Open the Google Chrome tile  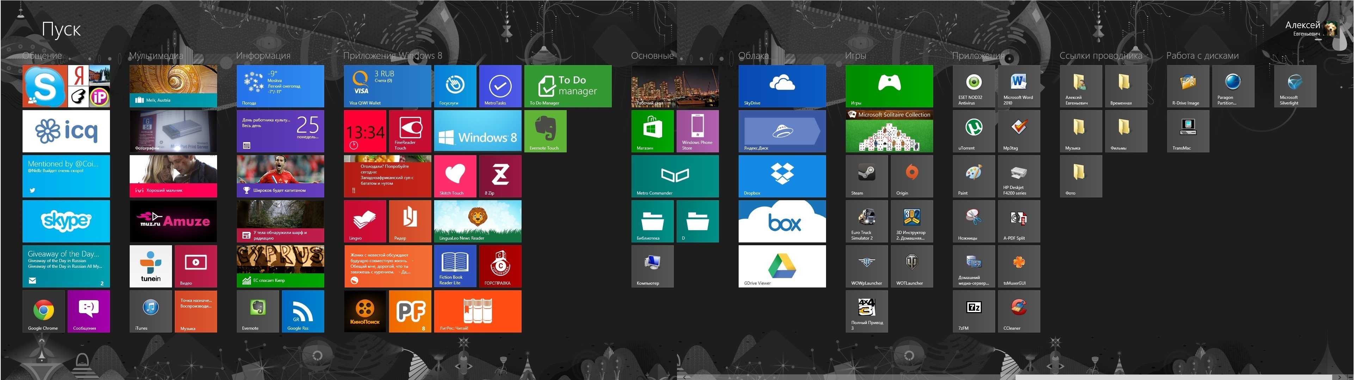[x=44, y=311]
